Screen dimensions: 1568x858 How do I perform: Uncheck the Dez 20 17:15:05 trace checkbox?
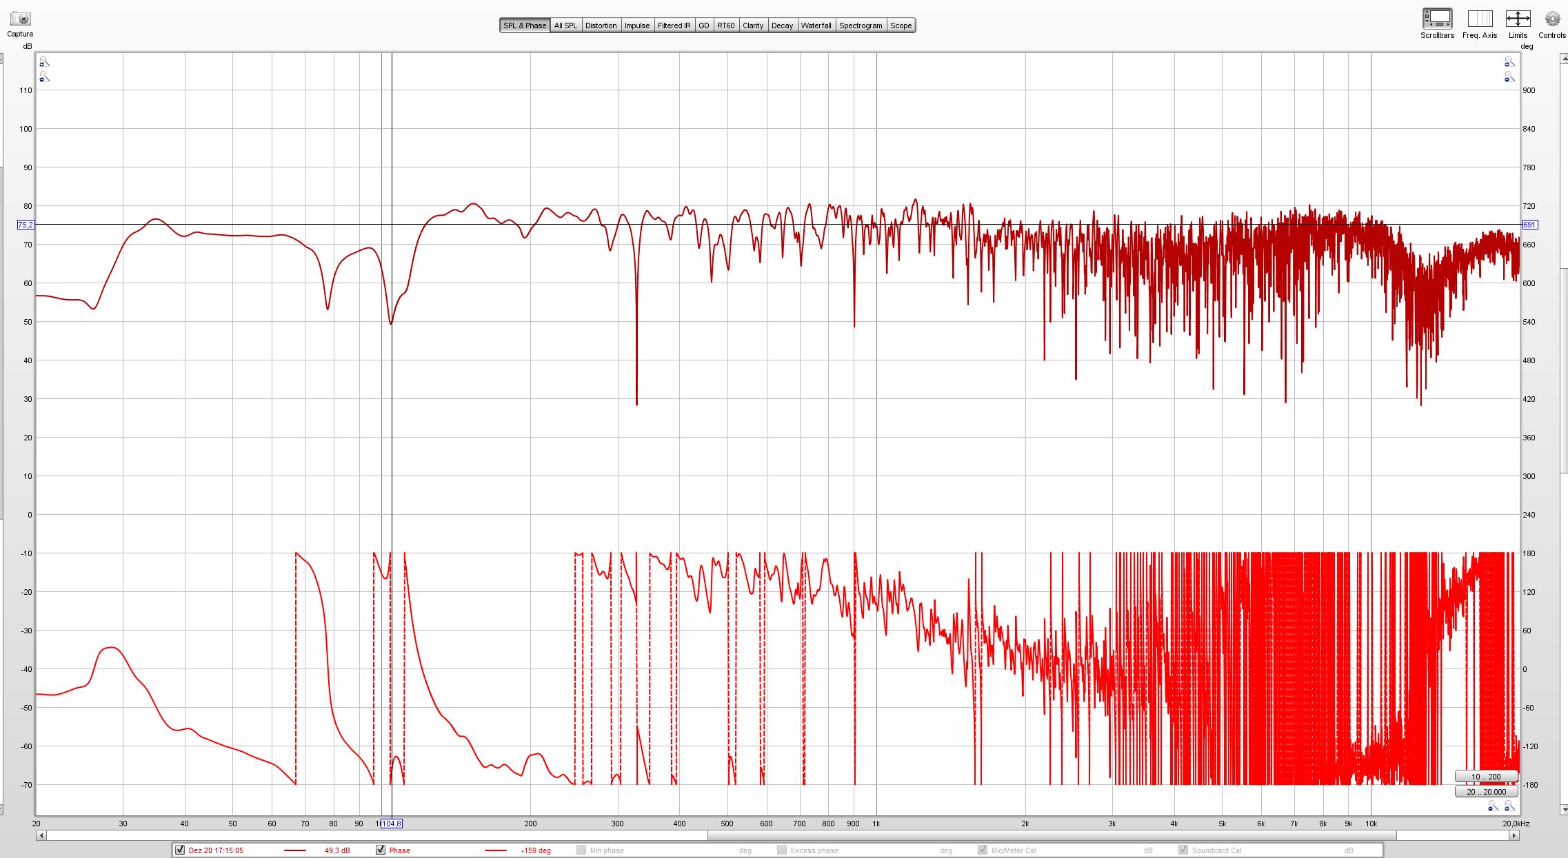click(x=180, y=850)
